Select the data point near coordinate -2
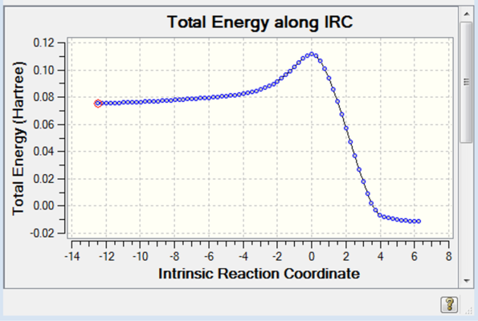 click(x=277, y=82)
